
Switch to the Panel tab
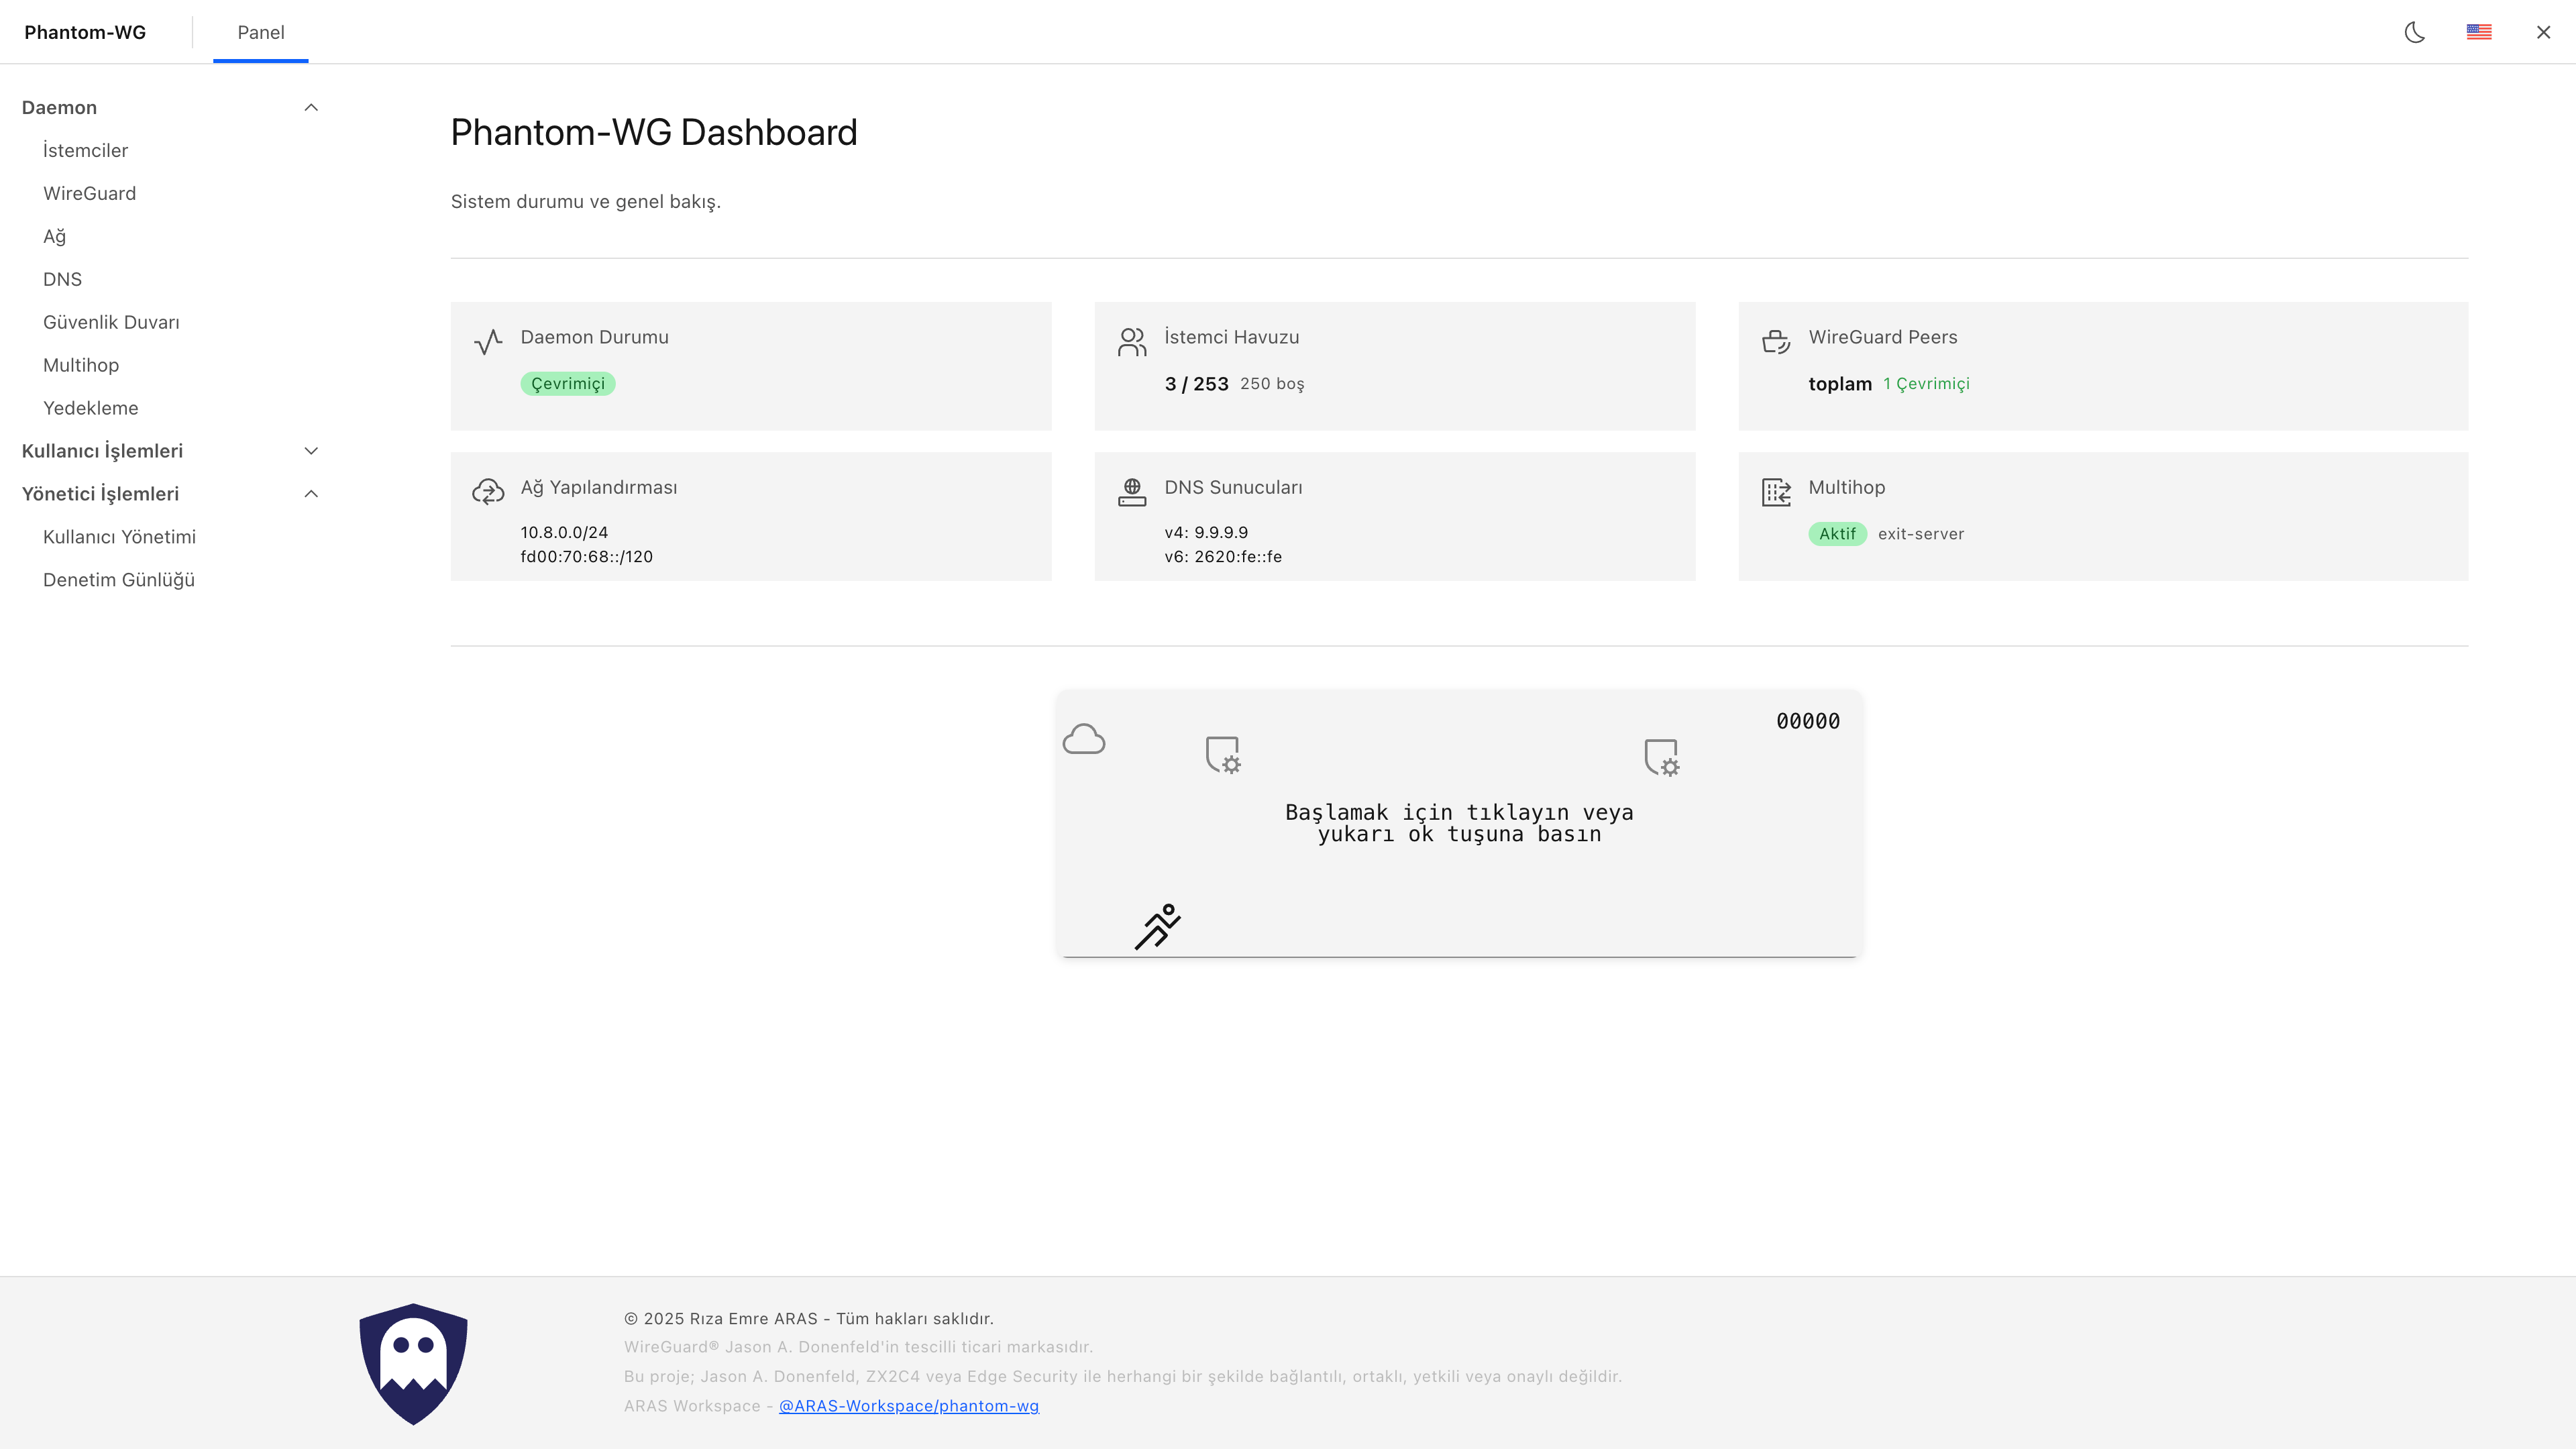point(260,32)
